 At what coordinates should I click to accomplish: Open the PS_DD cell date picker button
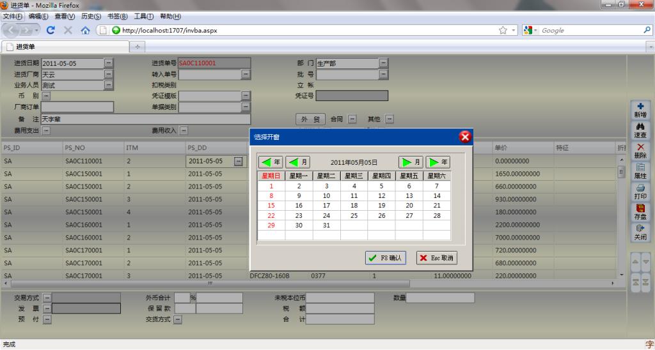coord(238,161)
